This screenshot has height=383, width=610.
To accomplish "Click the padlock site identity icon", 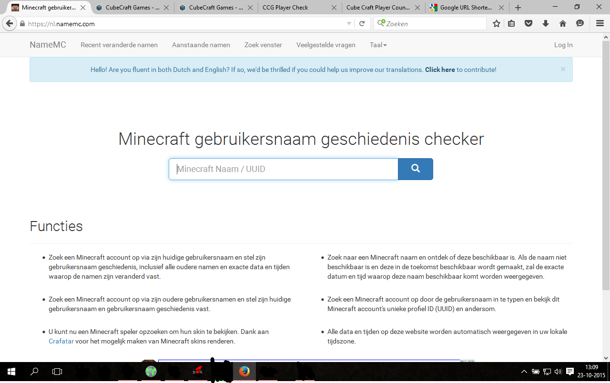I will [x=22, y=24].
